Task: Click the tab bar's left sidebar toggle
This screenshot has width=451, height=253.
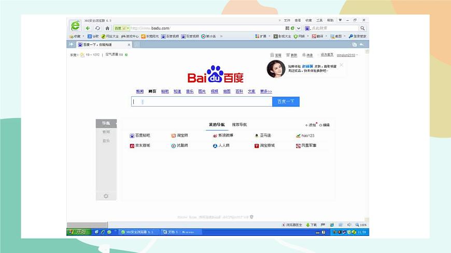Action: 71,44
